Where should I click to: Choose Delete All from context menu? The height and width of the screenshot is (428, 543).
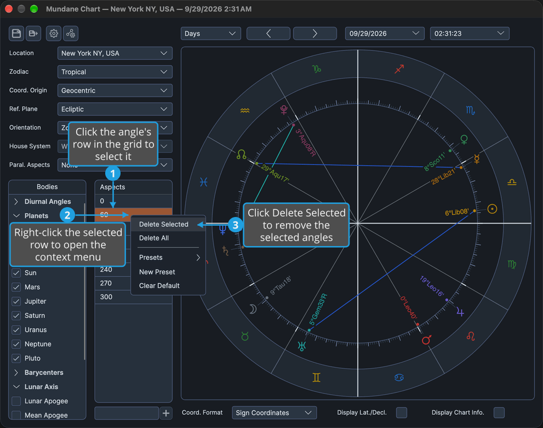pos(168,238)
